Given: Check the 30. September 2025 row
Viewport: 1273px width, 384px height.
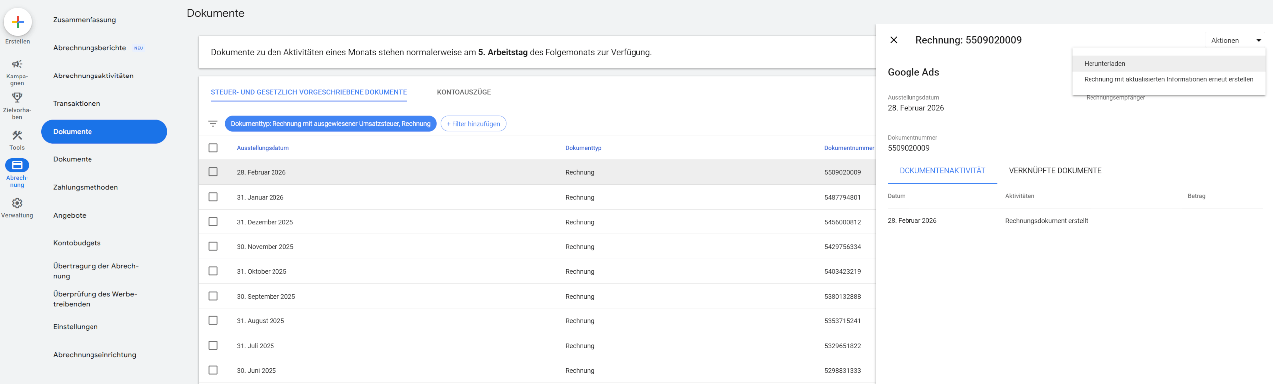Looking at the screenshot, I should (x=213, y=296).
